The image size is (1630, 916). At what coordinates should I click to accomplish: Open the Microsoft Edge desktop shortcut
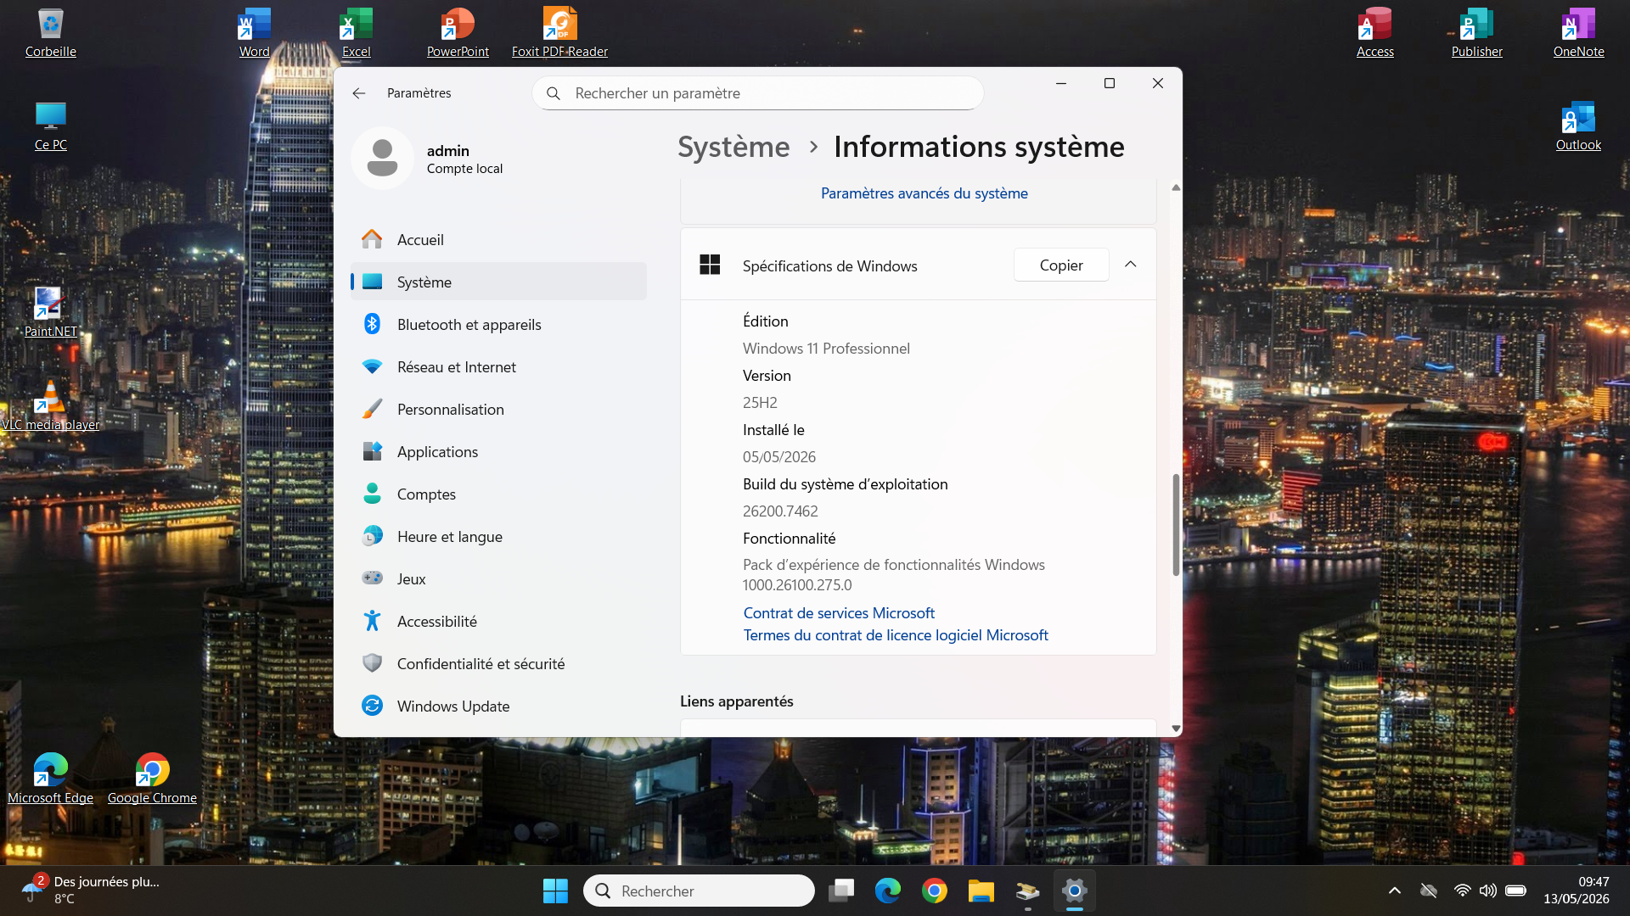click(x=51, y=779)
